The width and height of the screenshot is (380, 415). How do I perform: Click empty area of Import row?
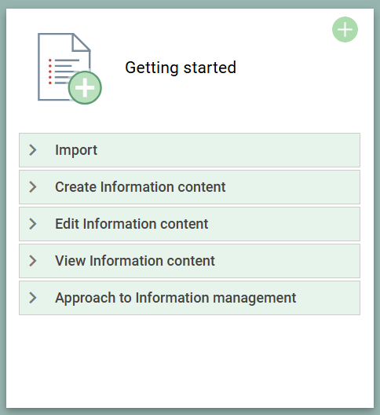228,150
